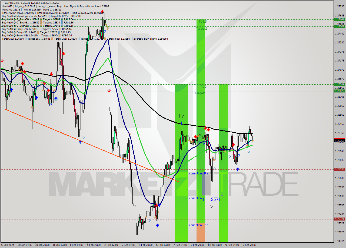Select the 'Buy %10 @ C_Entry61' line
346x248 pixels.
click(38, 22)
